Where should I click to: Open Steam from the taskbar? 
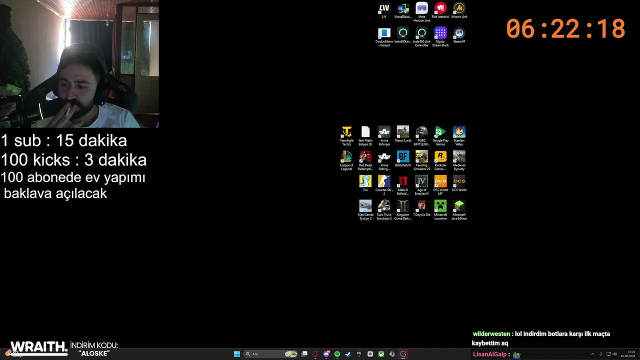click(348, 354)
